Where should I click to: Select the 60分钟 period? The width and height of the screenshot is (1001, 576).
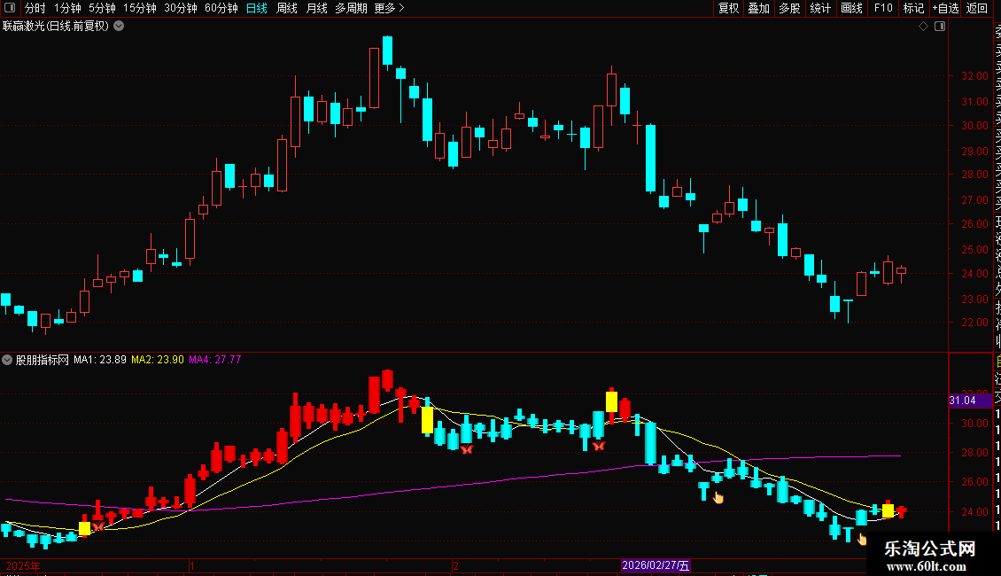point(221,8)
